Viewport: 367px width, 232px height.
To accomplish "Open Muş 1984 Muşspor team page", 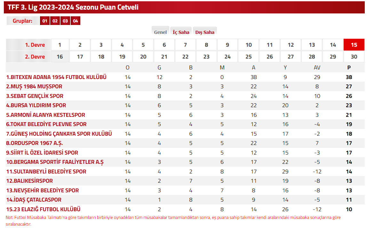I will coord(34,86).
